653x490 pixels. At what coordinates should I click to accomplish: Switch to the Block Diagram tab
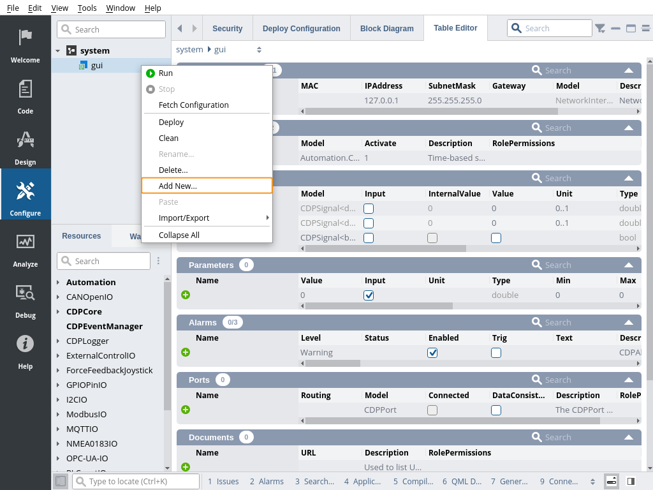[386, 29]
